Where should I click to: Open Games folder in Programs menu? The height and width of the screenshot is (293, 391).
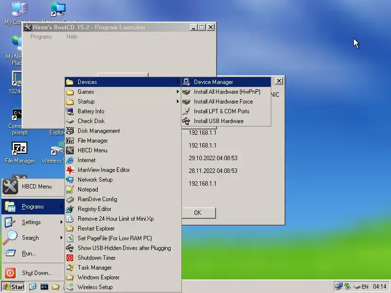tap(123, 92)
